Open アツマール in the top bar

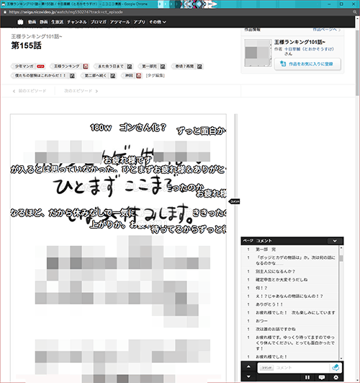coord(120,22)
